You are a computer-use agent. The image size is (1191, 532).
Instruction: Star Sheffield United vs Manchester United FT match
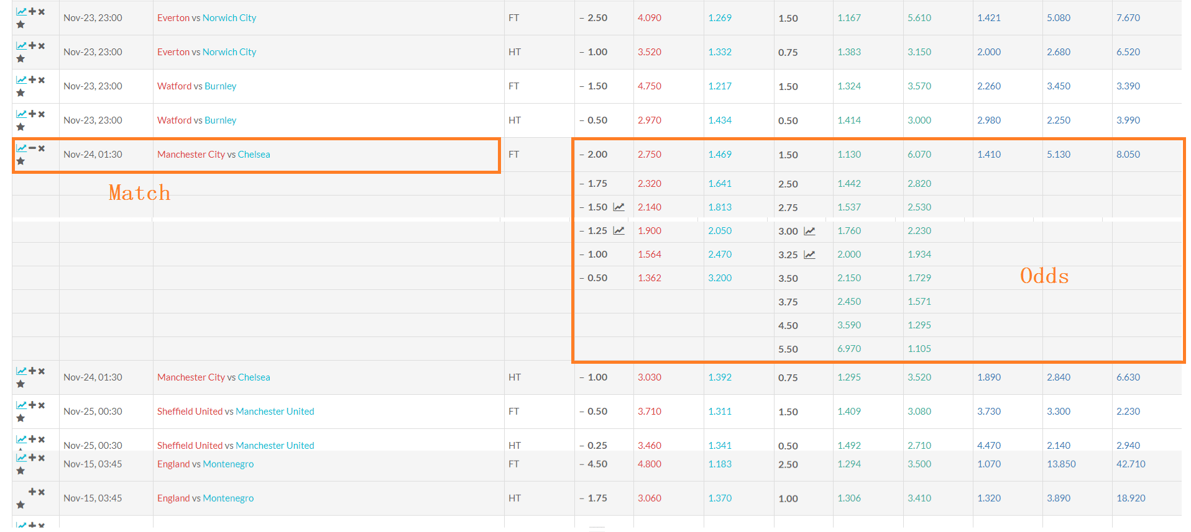(x=21, y=418)
